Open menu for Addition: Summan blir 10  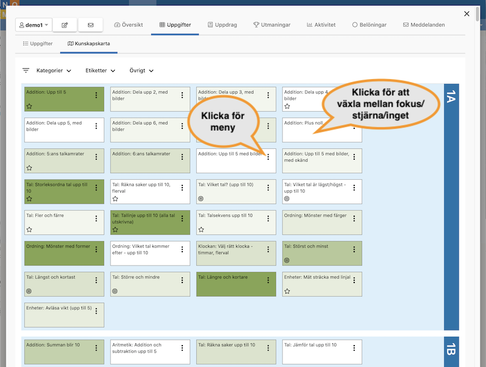tap(96, 348)
